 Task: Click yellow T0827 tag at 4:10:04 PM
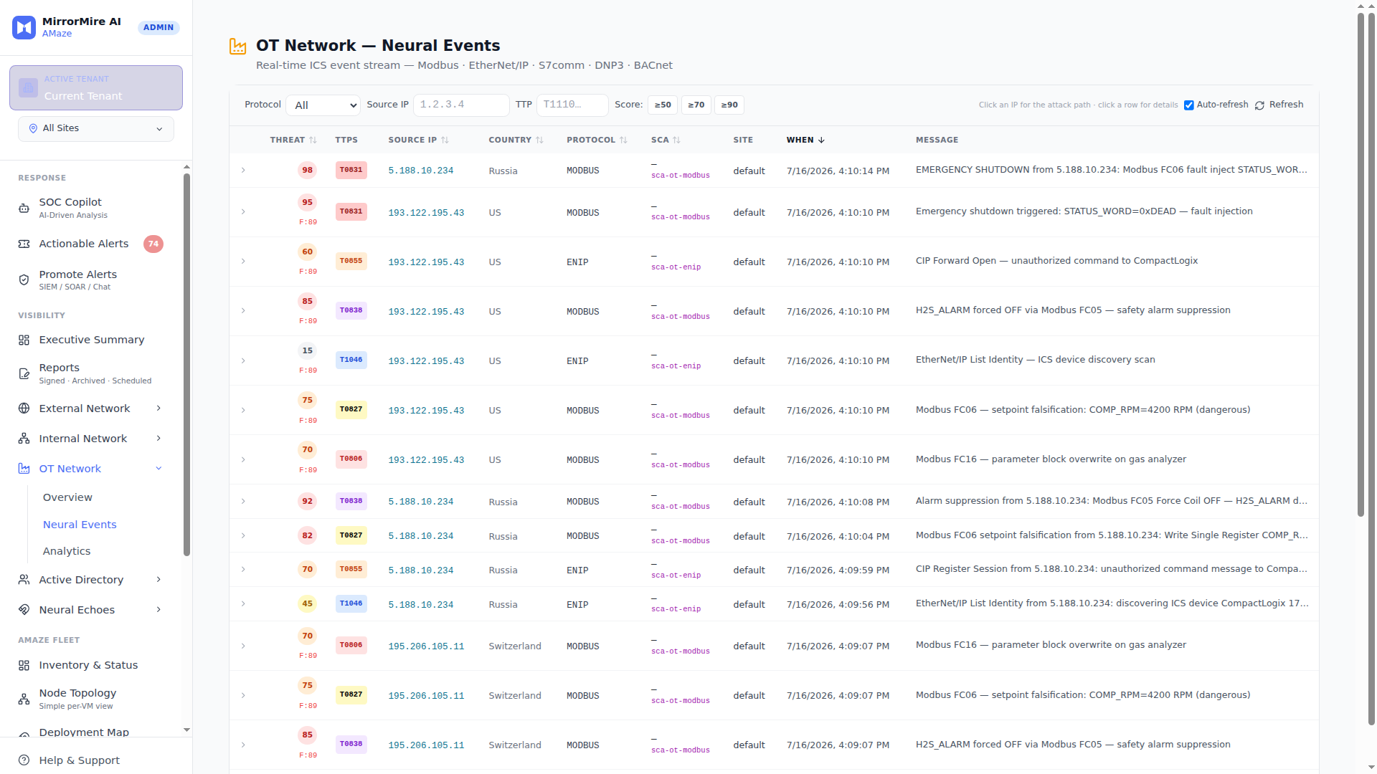point(351,536)
